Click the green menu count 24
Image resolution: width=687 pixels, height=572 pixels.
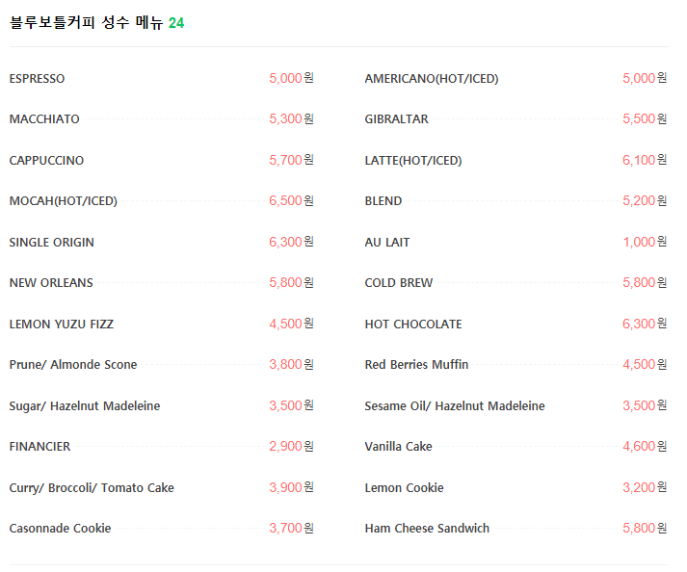pyautogui.click(x=176, y=23)
